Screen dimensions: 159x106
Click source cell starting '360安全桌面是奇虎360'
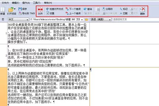(x=48, y=33)
